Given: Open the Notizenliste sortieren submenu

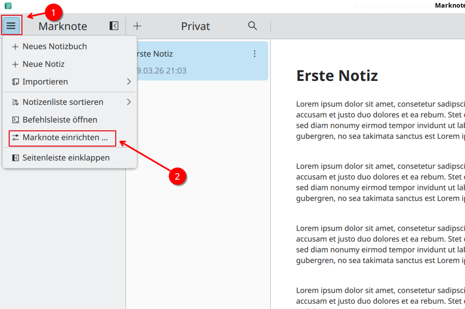Looking at the screenshot, I should (x=63, y=102).
